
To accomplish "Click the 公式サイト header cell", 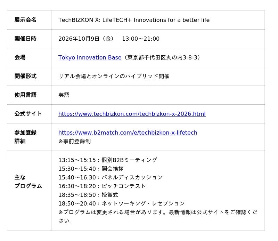I will pyautogui.click(x=29, y=114).
